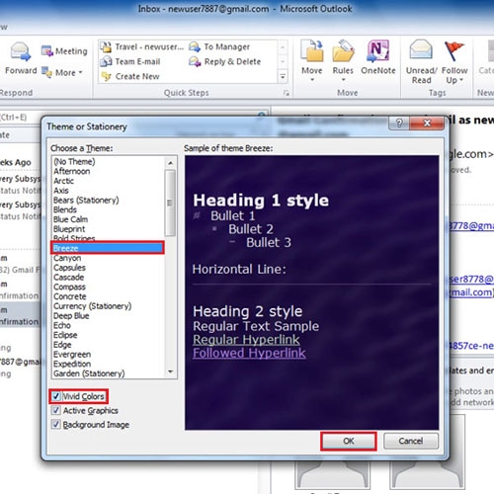
Task: Select Currency (Stationery) theme
Action: click(92, 306)
